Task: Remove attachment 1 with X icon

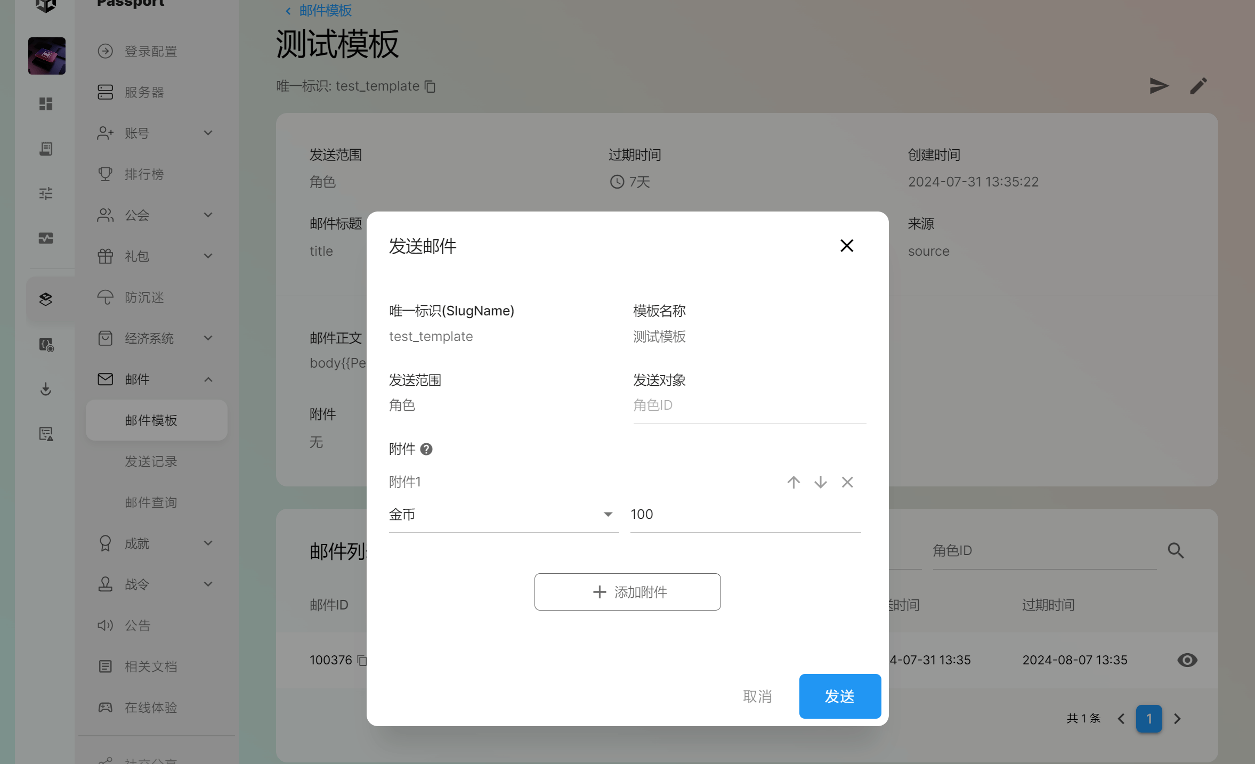Action: pos(847,482)
